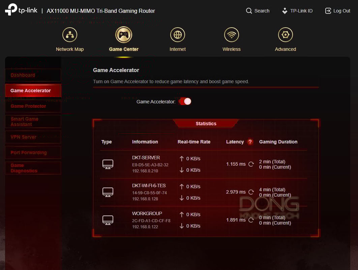Click the Real-time Rate column header
This screenshot has width=358, height=270.
coord(194,142)
